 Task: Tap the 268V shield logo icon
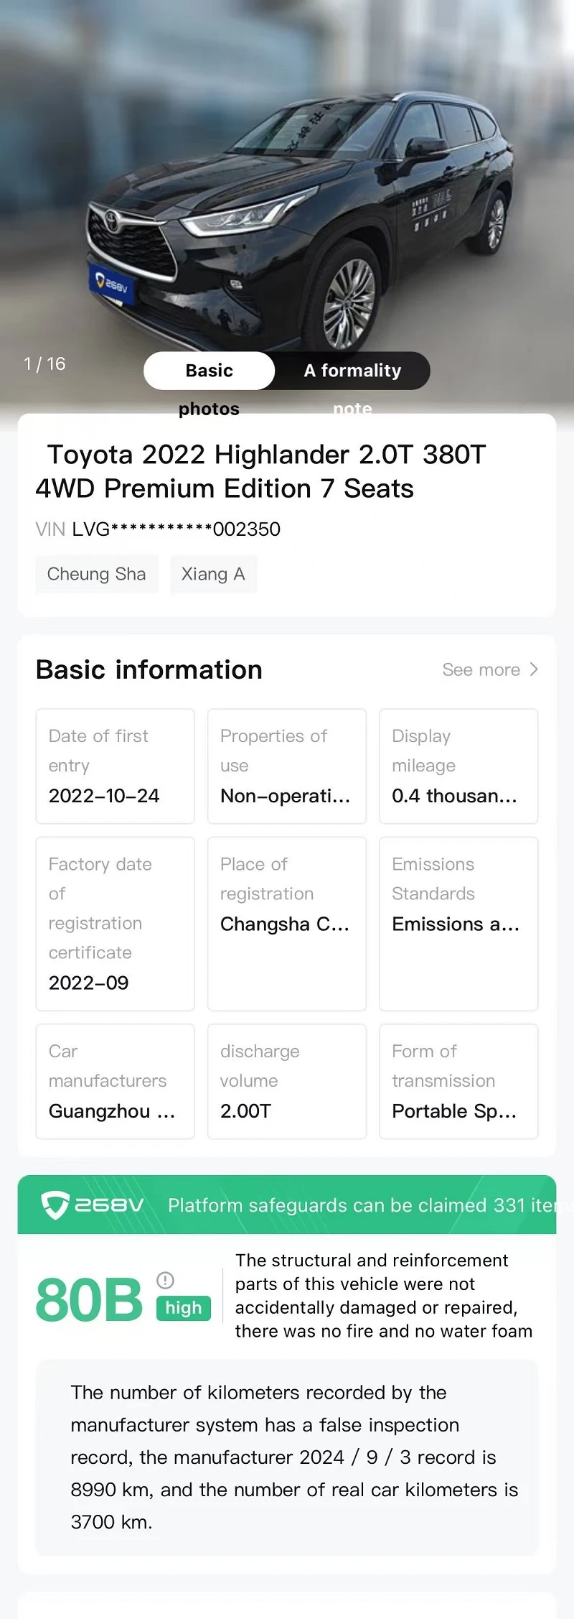[x=55, y=1205]
